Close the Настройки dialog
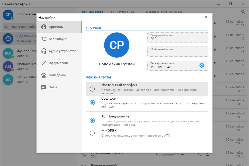 click(206, 17)
